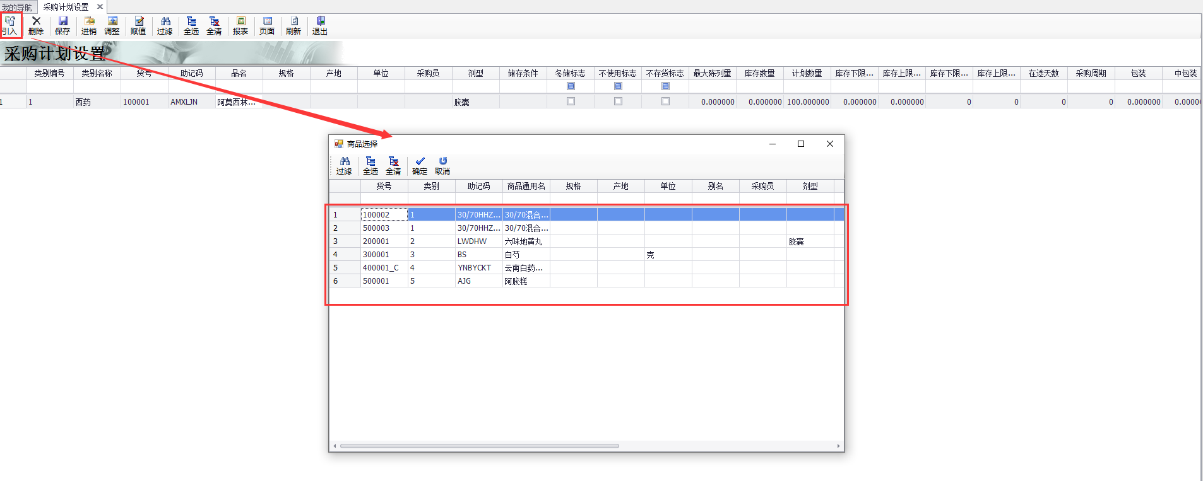Click the 赋值 assign value icon
The height and width of the screenshot is (481, 1203).
pos(138,26)
